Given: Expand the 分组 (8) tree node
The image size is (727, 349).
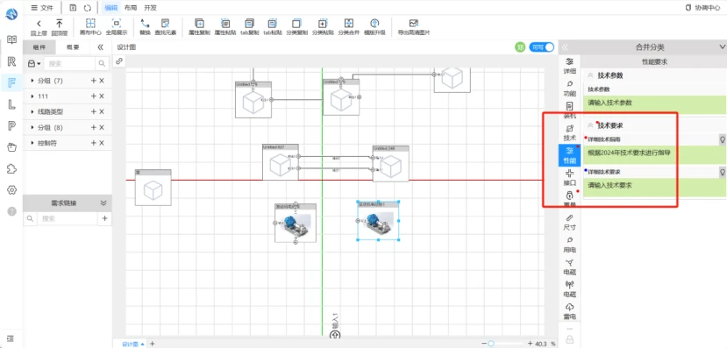Looking at the screenshot, I should tap(32, 127).
